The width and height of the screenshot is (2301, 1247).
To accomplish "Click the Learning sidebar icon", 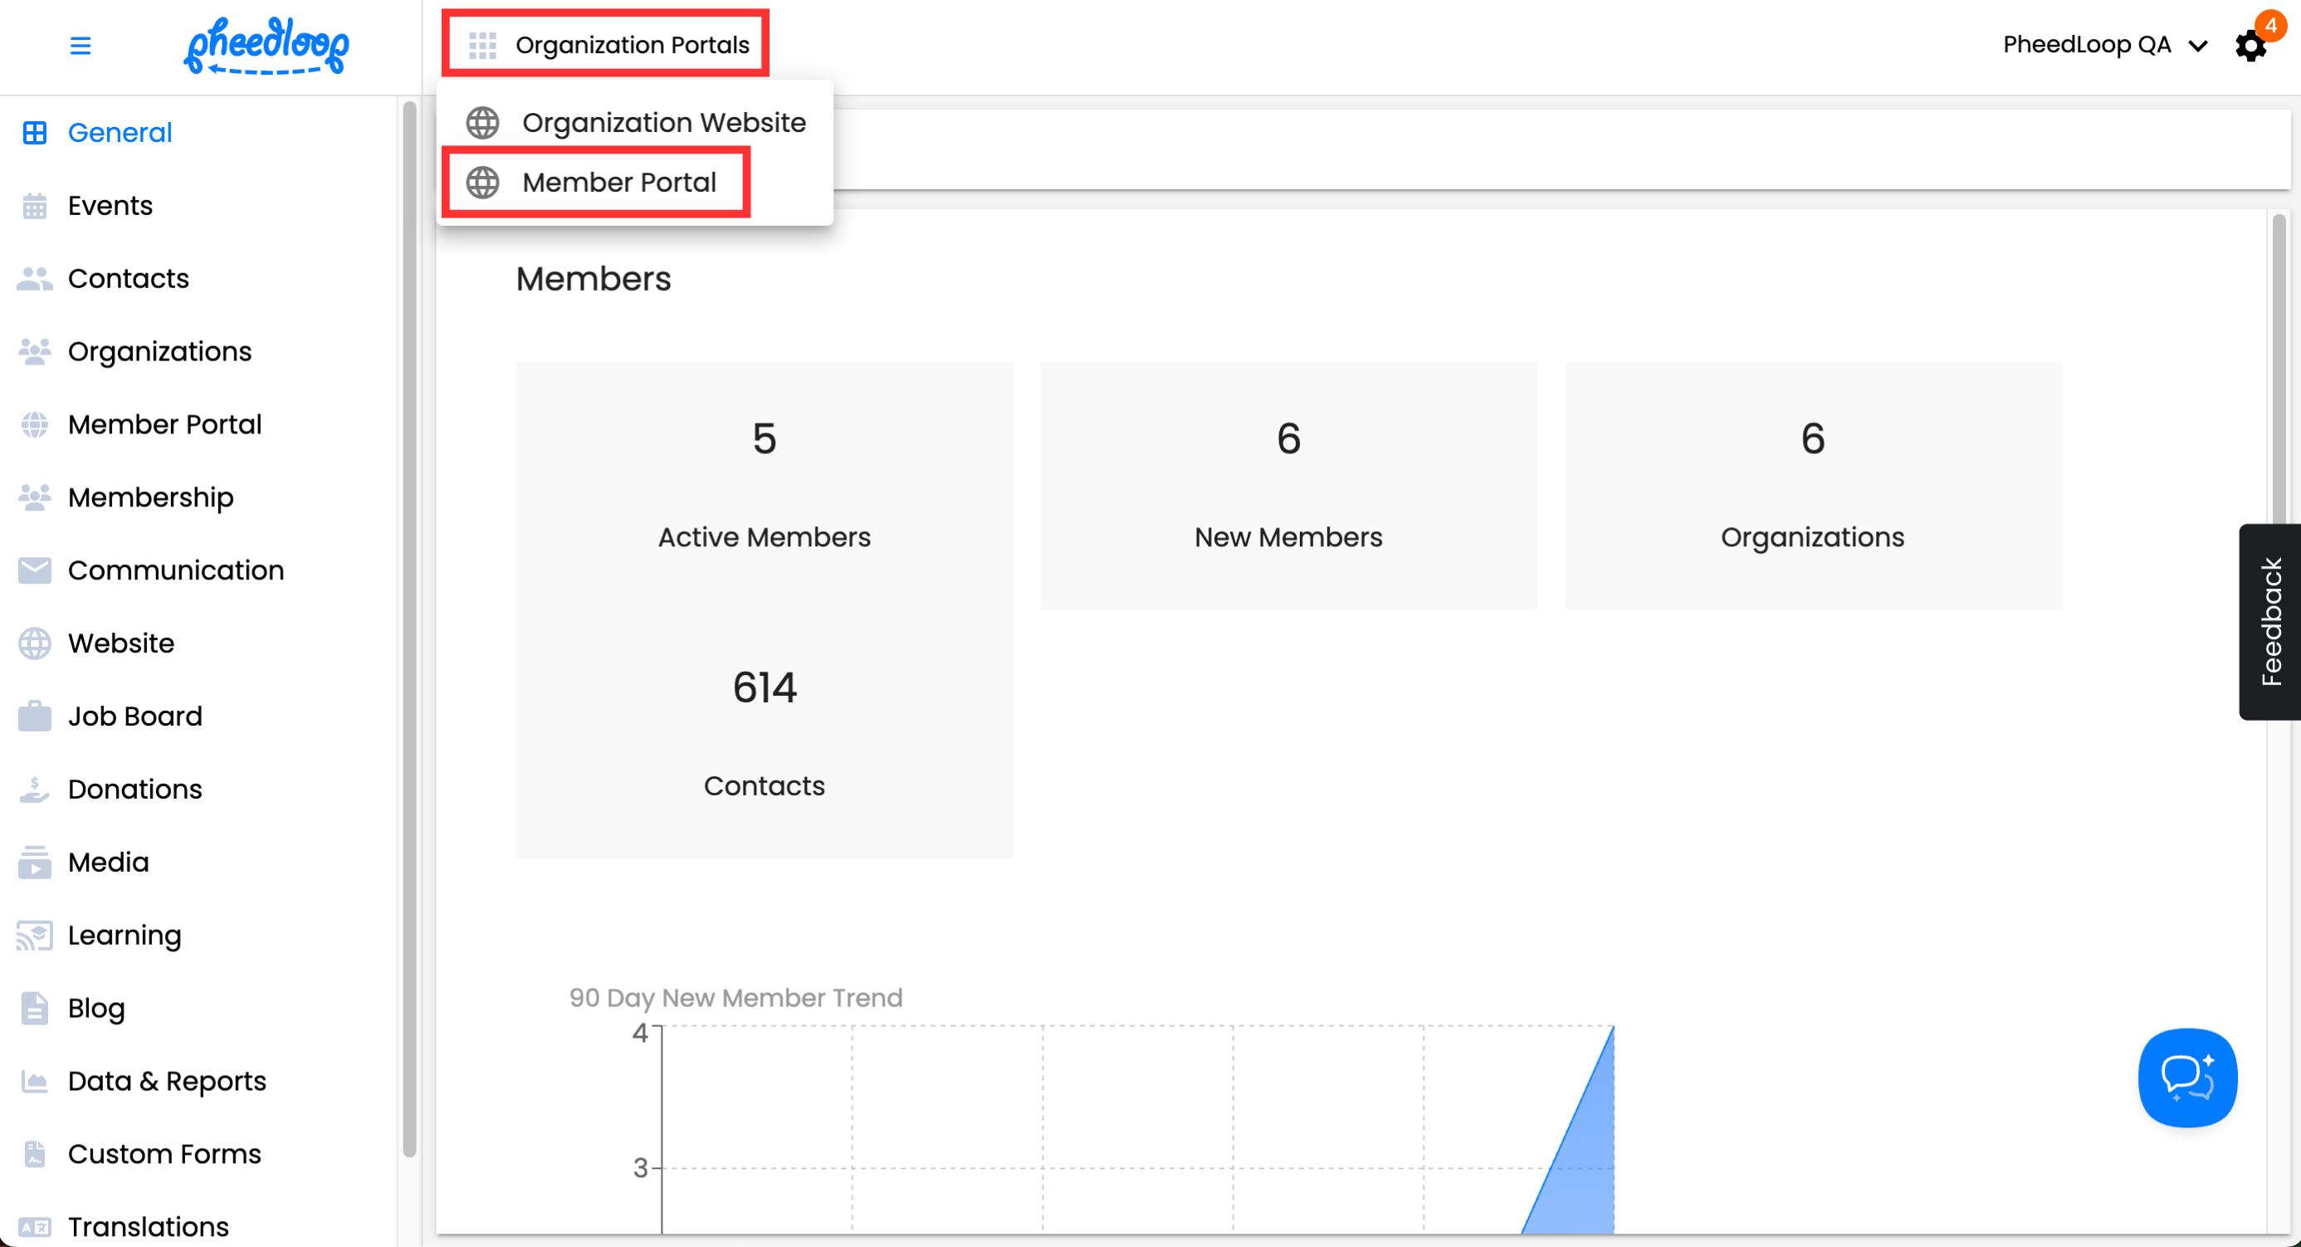I will [35, 935].
